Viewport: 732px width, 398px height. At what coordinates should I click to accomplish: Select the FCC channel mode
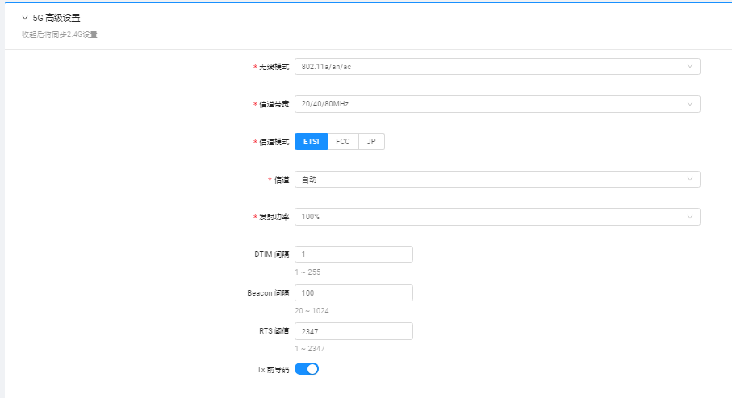click(343, 142)
